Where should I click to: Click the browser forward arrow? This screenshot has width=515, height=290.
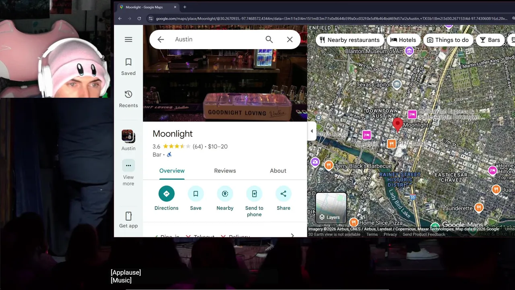[130, 19]
